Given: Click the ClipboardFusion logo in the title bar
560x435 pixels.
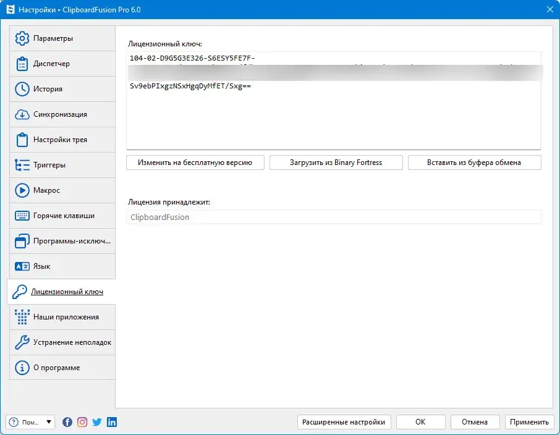Looking at the screenshot, I should 11,10.
